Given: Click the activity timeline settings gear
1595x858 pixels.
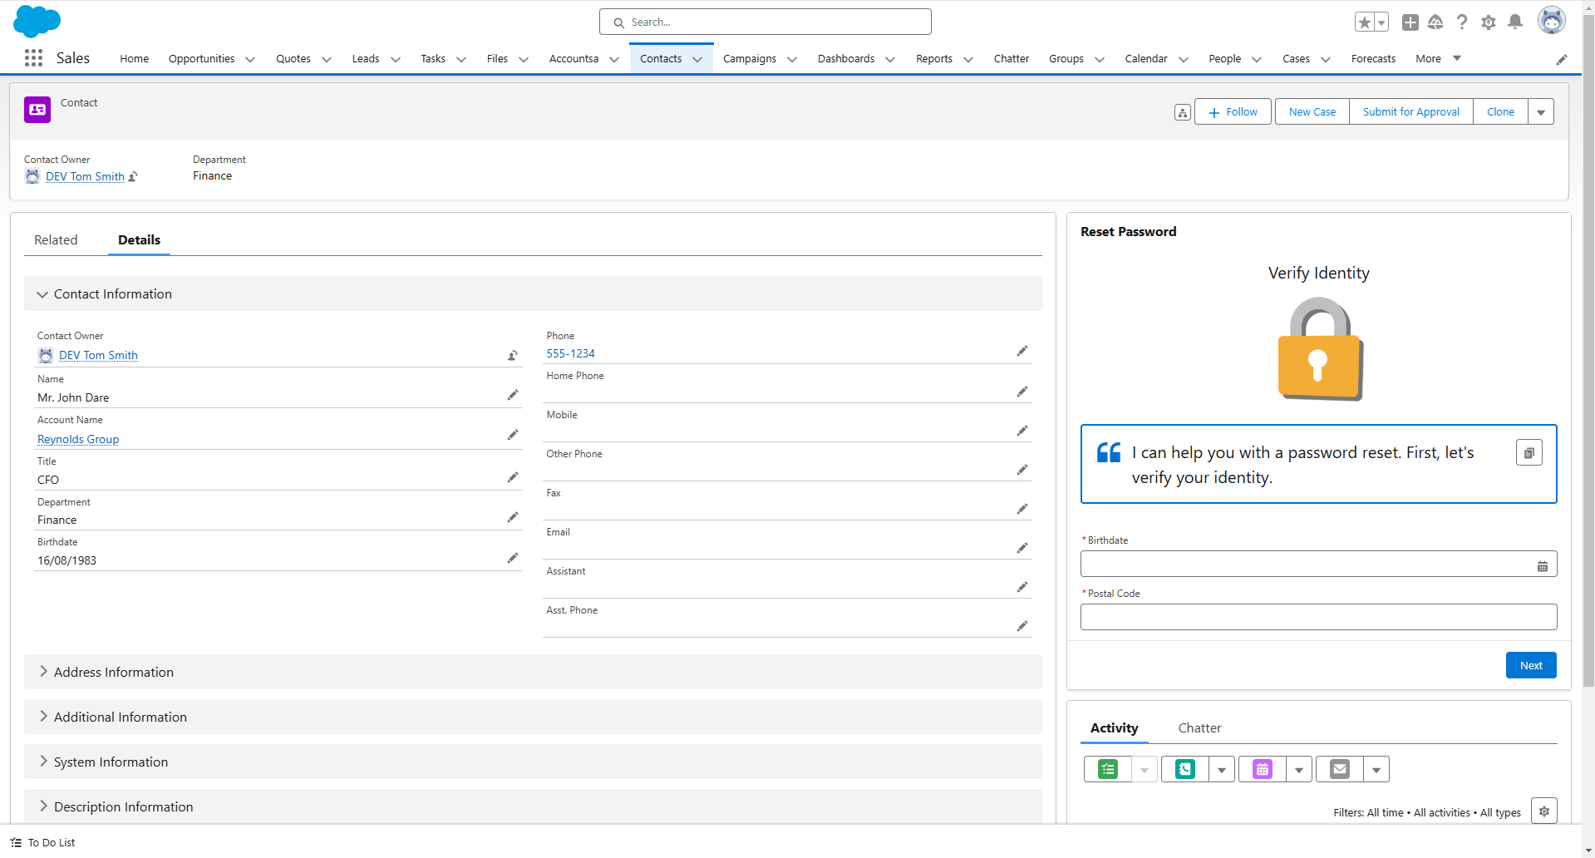Looking at the screenshot, I should (1543, 811).
